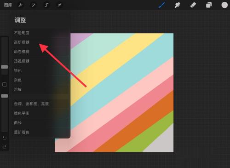Open the Layers panel
Viewport: 230px width, 168px height.
(209, 5)
